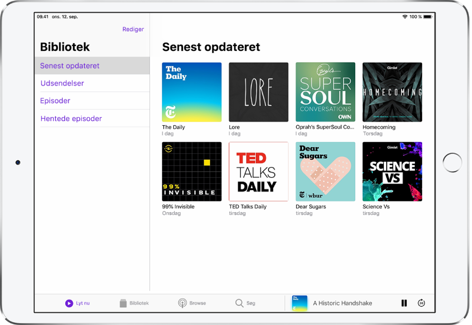Tap the A Historic Handshake title

tap(343, 303)
